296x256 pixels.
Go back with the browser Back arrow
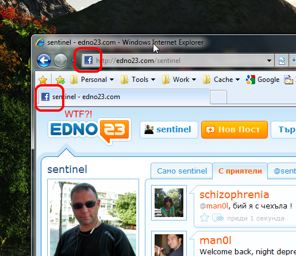pos(44,61)
